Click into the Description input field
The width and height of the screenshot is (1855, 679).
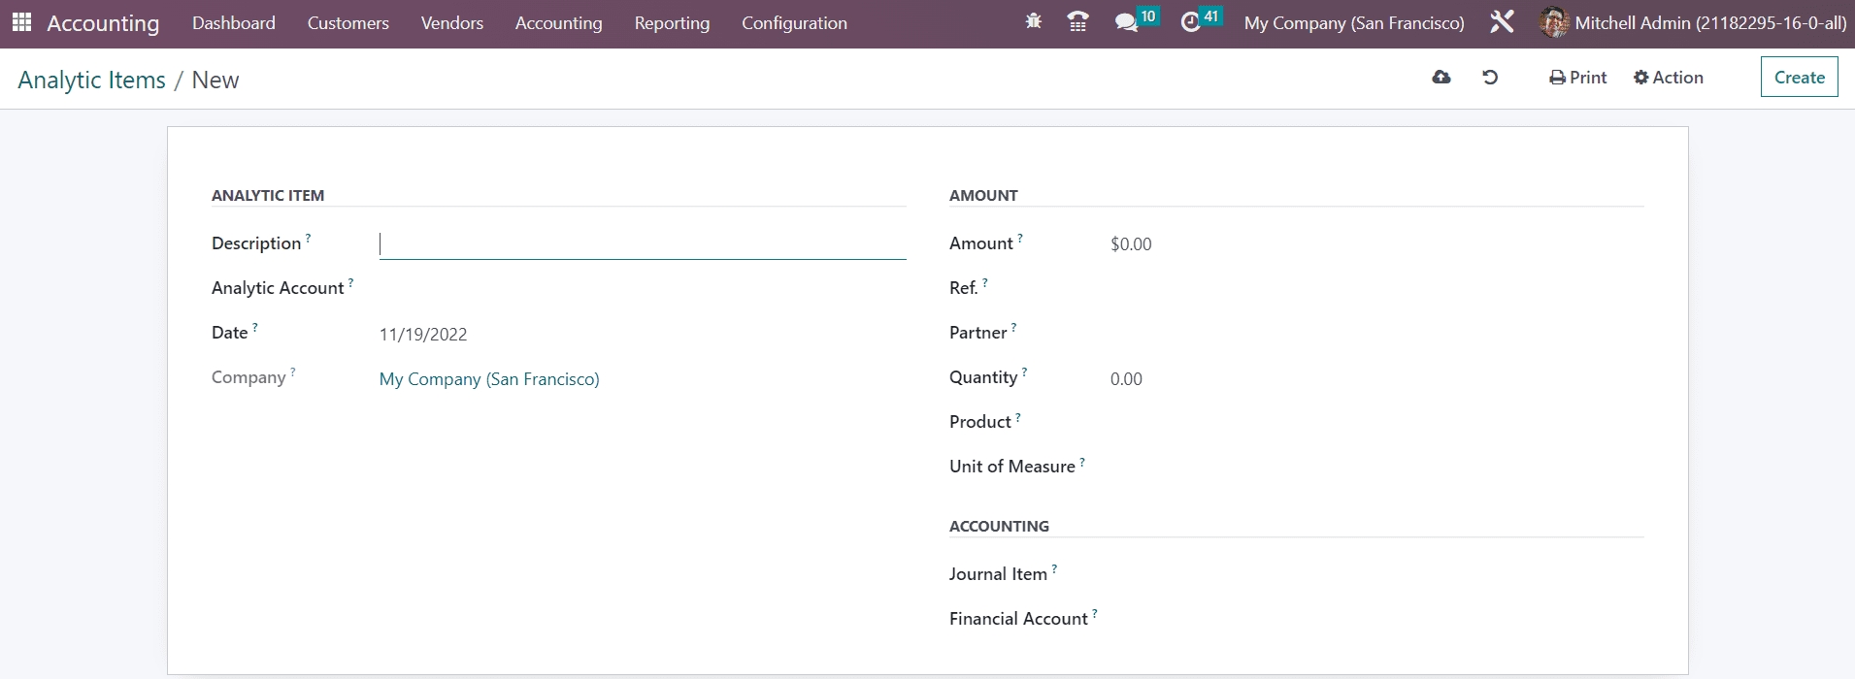pyautogui.click(x=642, y=244)
